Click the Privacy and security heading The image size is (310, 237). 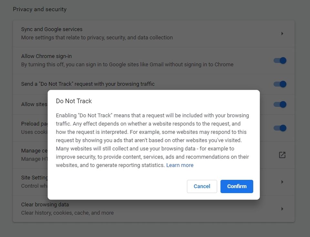(40, 9)
